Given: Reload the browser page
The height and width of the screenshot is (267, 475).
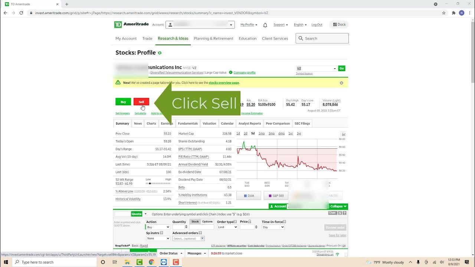Looking at the screenshot, I should (x=21, y=13).
